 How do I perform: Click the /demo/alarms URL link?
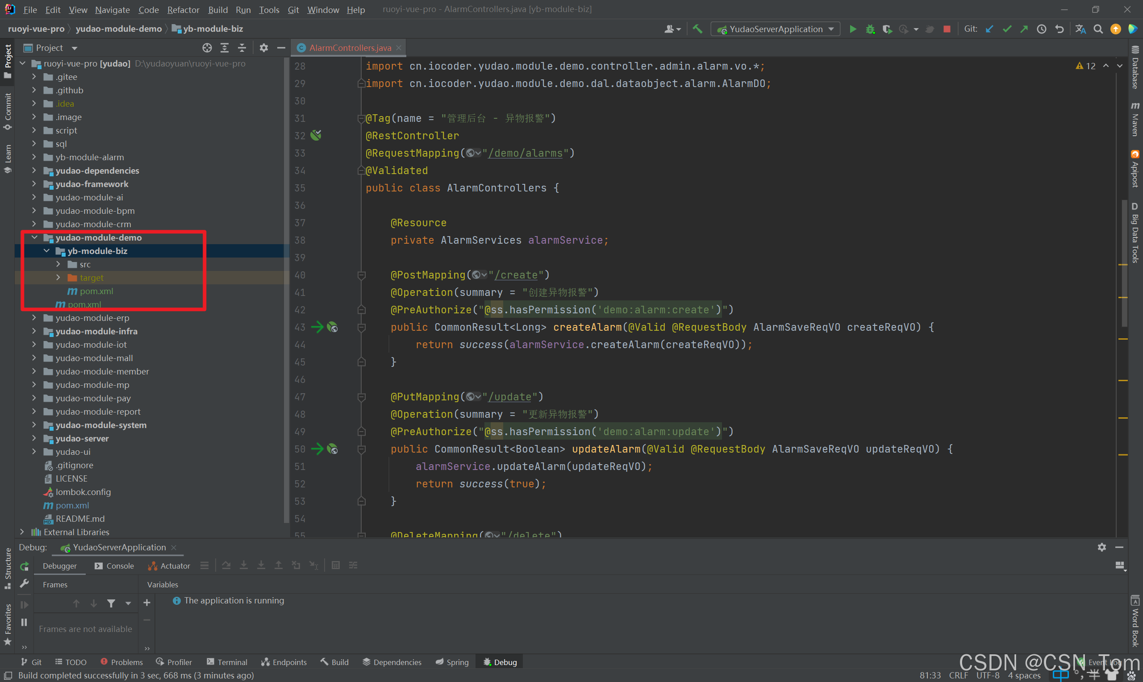[x=526, y=153]
